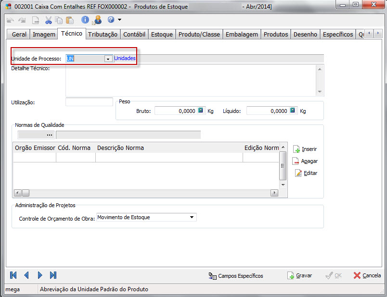Click into the Utilização input field
Image resolution: width=387 pixels, height=297 pixels.
pos(89,102)
